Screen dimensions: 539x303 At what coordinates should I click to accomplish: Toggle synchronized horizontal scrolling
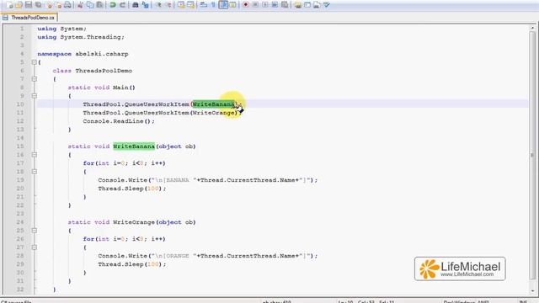click(x=191, y=5)
